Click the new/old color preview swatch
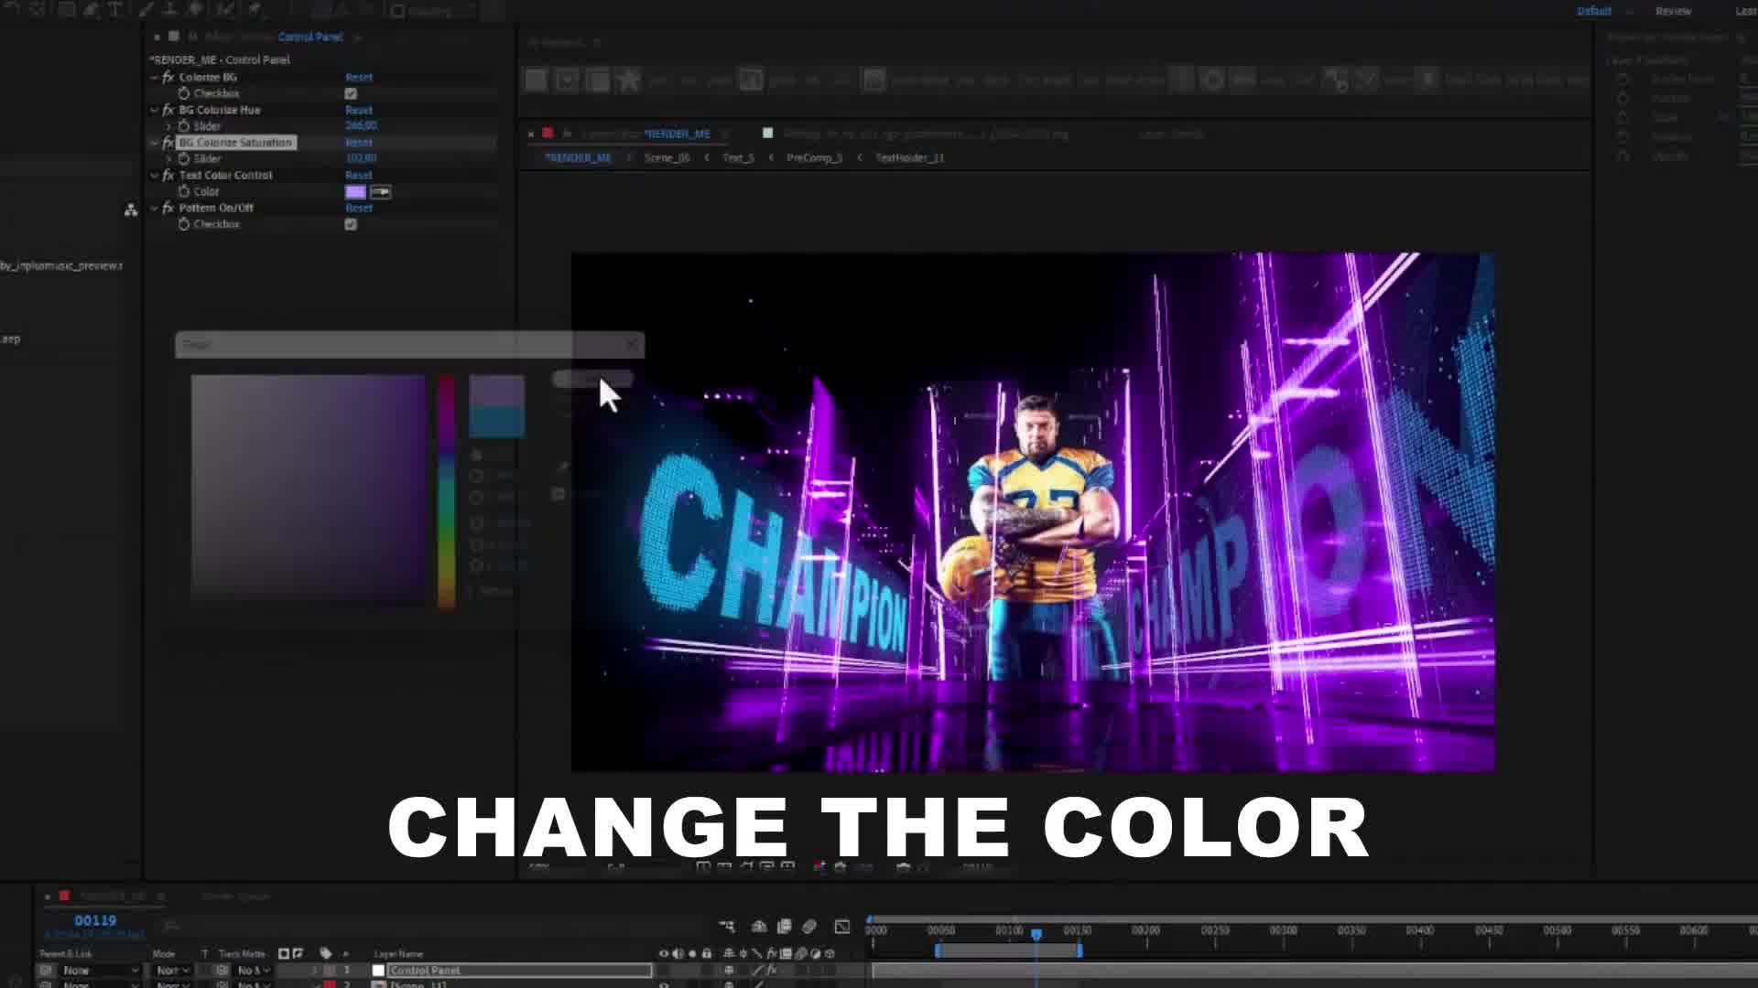This screenshot has height=988, width=1758. click(x=496, y=406)
